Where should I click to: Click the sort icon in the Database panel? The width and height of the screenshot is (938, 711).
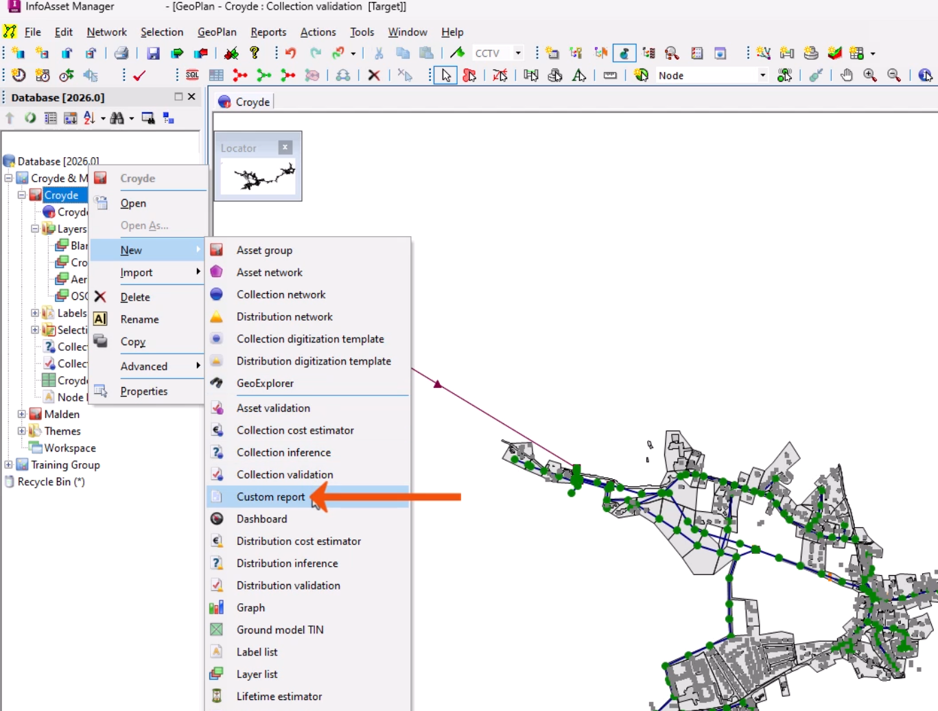click(x=90, y=117)
